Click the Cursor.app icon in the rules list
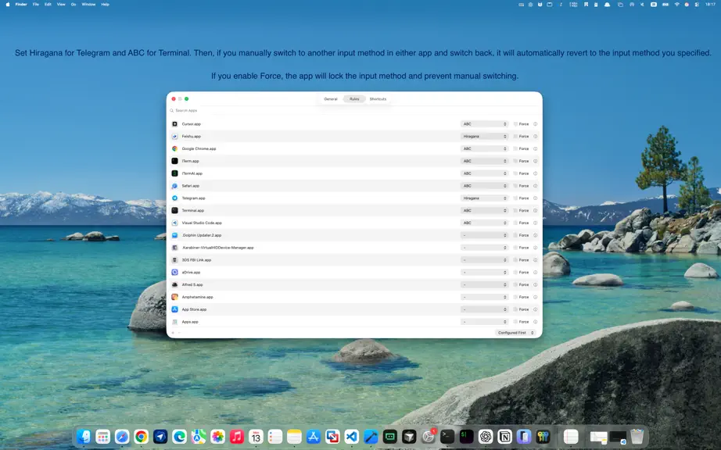Viewport: 721px width, 450px height. tap(174, 124)
